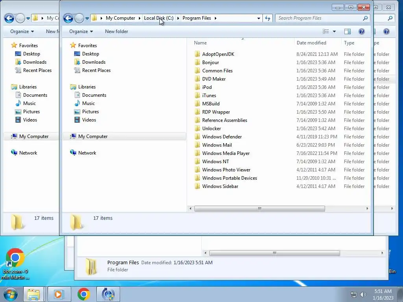403x302 pixels.
Task: Click the Videos library icon in front window
Action: [77, 120]
